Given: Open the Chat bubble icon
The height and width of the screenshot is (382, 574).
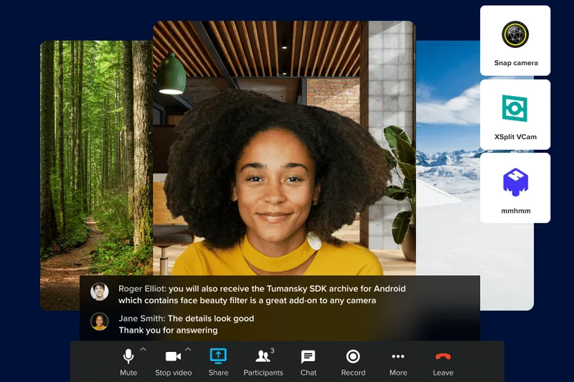Looking at the screenshot, I should [x=308, y=357].
